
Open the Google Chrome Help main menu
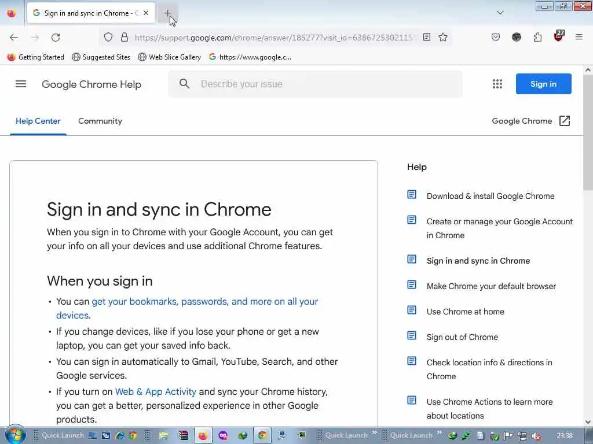point(21,84)
